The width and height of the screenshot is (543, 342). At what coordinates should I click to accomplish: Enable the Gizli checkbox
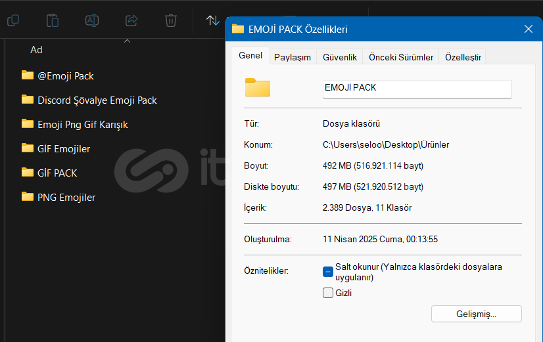point(328,293)
